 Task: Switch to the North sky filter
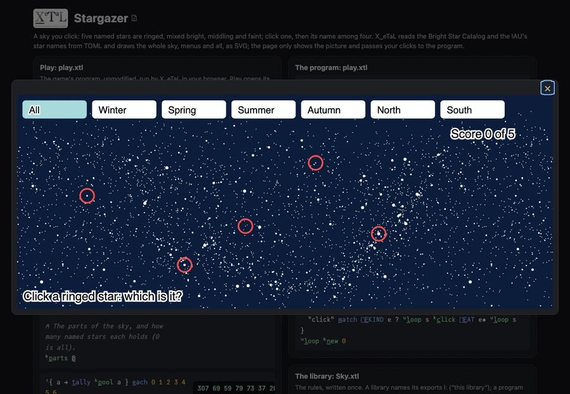click(402, 109)
